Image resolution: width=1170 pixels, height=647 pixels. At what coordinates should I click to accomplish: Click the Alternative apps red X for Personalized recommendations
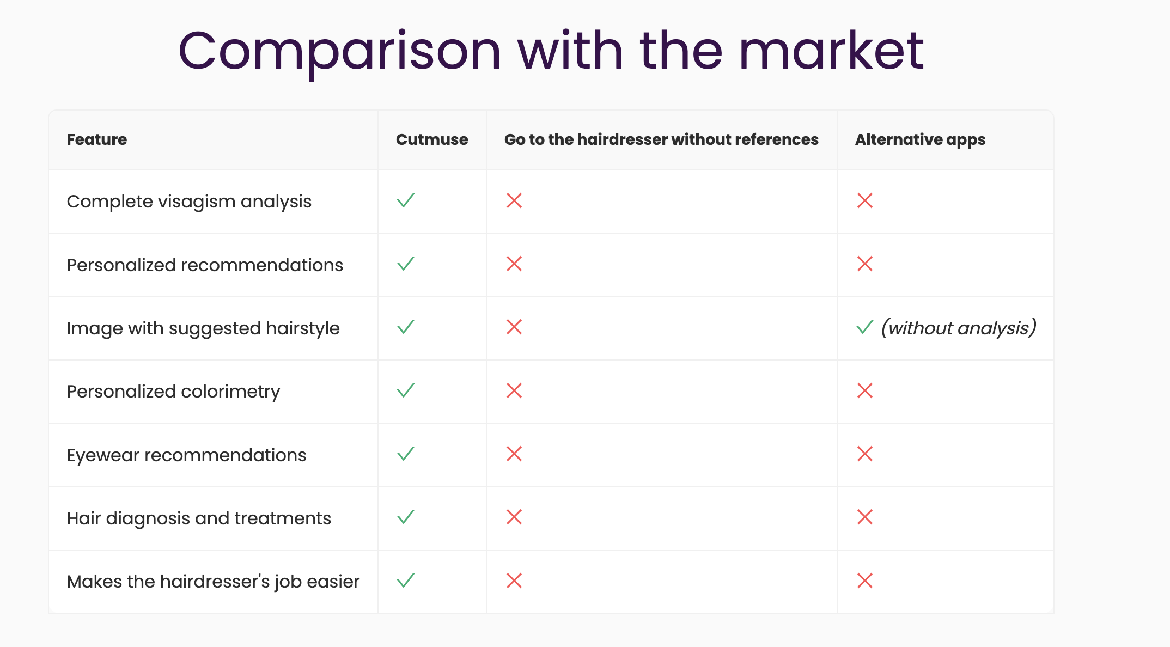[x=865, y=264]
